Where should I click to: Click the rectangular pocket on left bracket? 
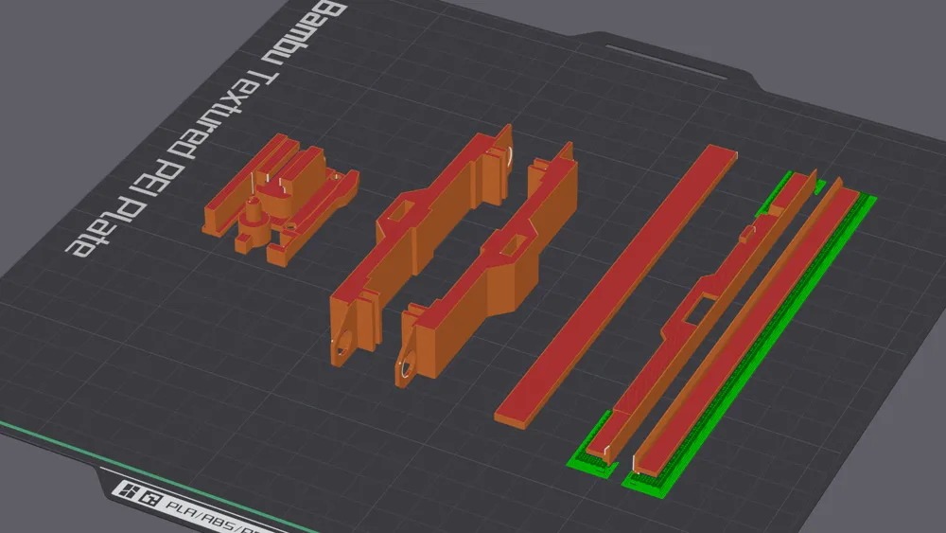point(400,211)
